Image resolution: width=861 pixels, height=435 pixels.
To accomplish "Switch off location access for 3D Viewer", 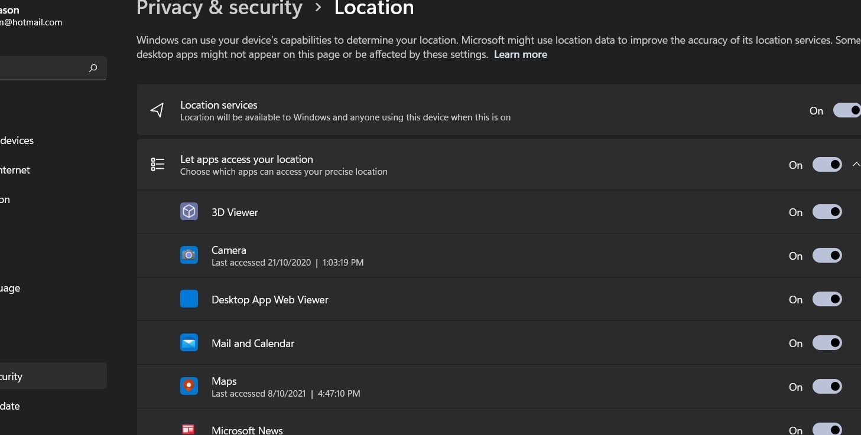I will coord(827,212).
